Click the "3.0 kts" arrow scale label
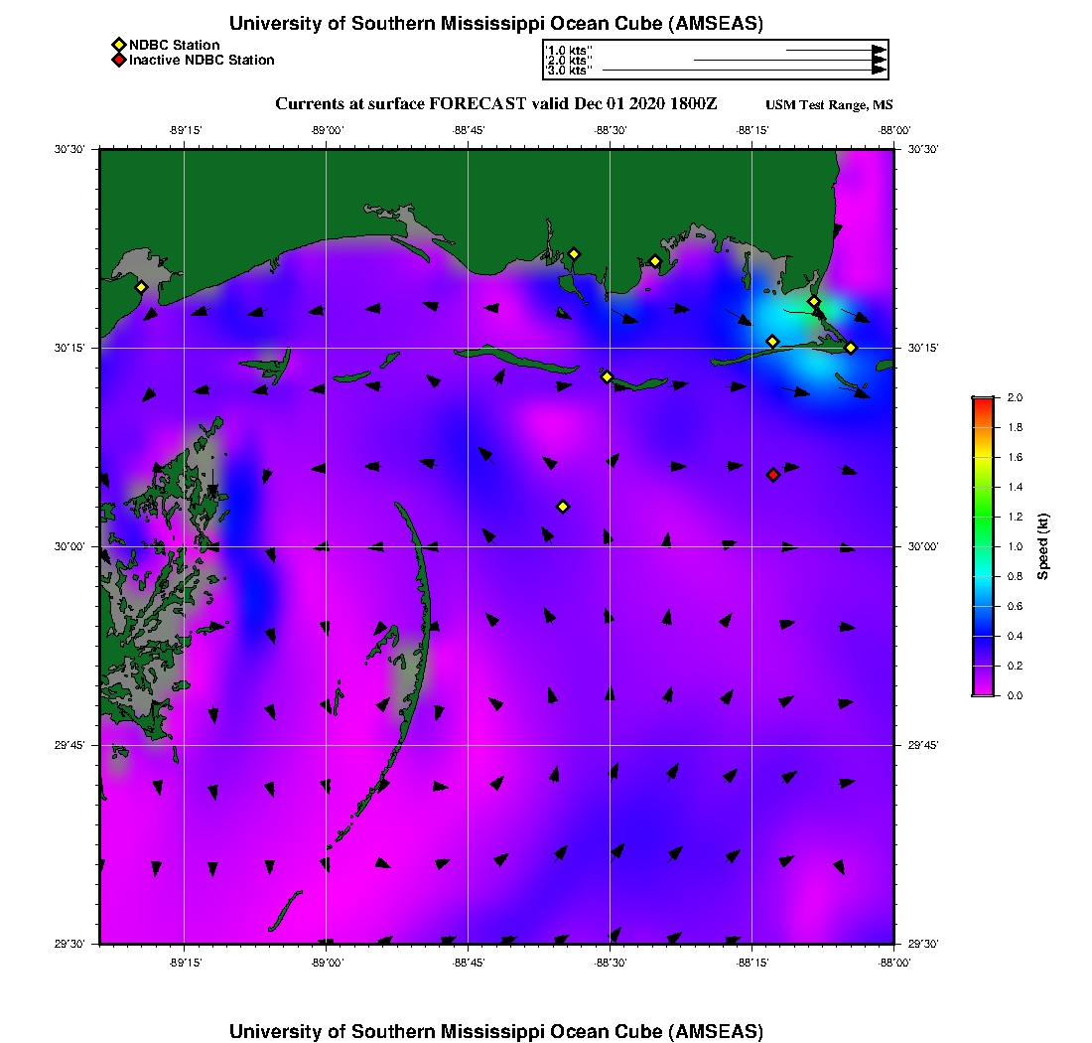The image size is (1092, 1043). 570,71
